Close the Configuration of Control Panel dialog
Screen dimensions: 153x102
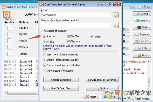click(117, 4)
